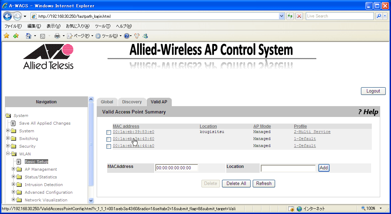This screenshot has height=214, width=391.
Task: Check the box for 00:1a:eb:39:83:e0
Action: point(109,132)
